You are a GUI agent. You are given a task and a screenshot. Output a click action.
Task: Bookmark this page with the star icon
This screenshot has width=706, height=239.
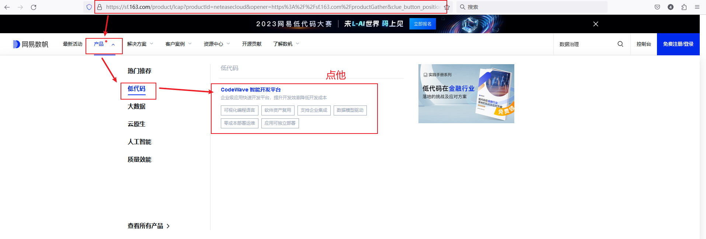pyautogui.click(x=447, y=7)
